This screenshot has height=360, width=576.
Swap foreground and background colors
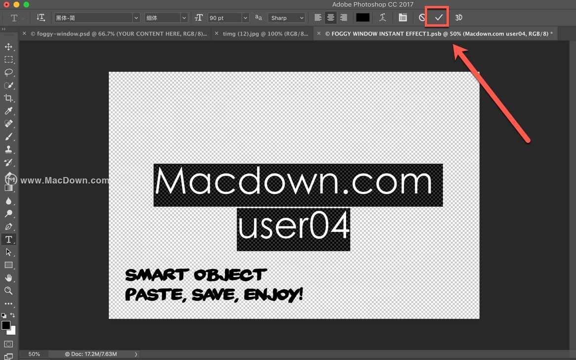tap(12, 315)
